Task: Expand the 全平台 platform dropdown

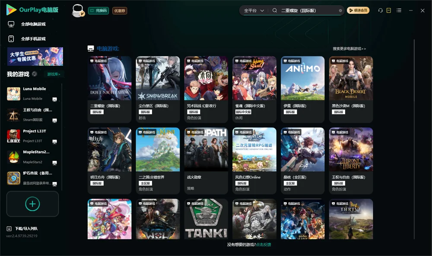Action: click(254, 10)
